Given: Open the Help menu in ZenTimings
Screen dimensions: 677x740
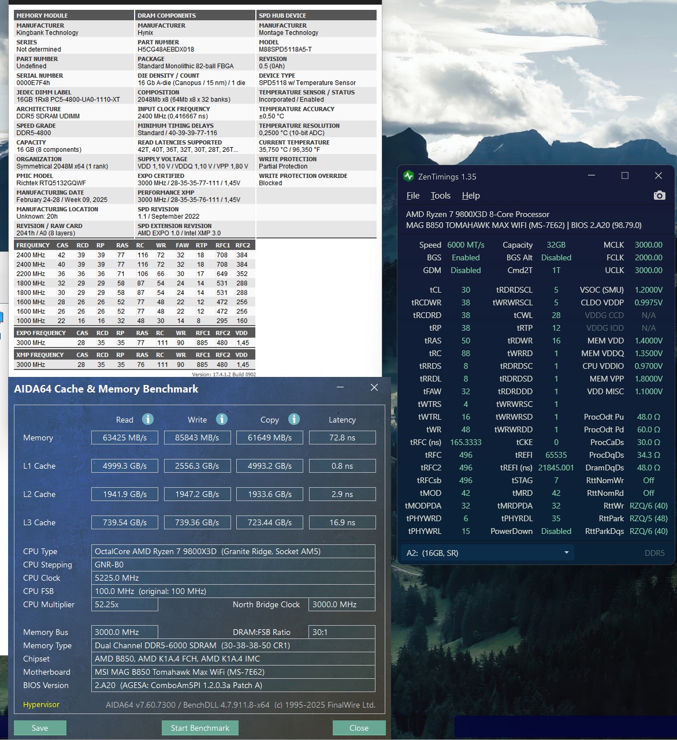Looking at the screenshot, I should click(x=471, y=196).
